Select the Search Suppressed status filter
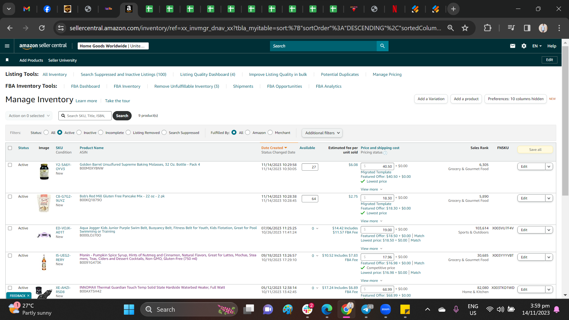 coord(164,132)
